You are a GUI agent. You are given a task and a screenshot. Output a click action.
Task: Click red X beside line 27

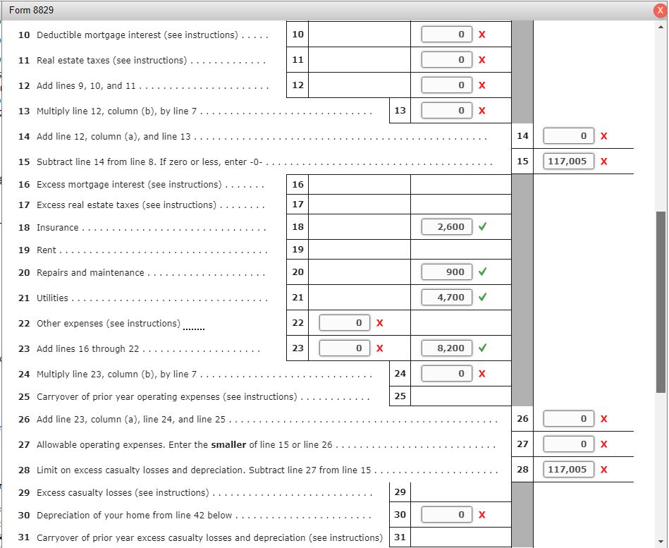[603, 444]
